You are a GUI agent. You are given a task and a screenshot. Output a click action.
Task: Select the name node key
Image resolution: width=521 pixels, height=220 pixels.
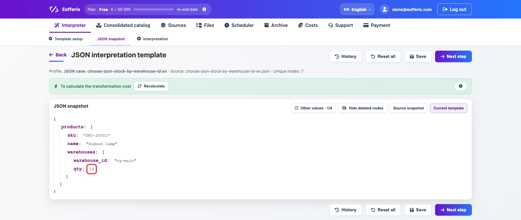click(74, 144)
